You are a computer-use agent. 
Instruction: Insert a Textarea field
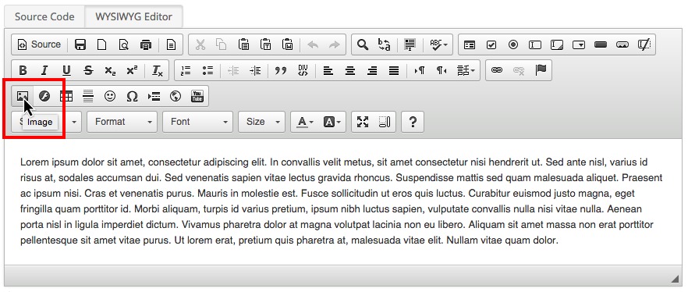(557, 45)
